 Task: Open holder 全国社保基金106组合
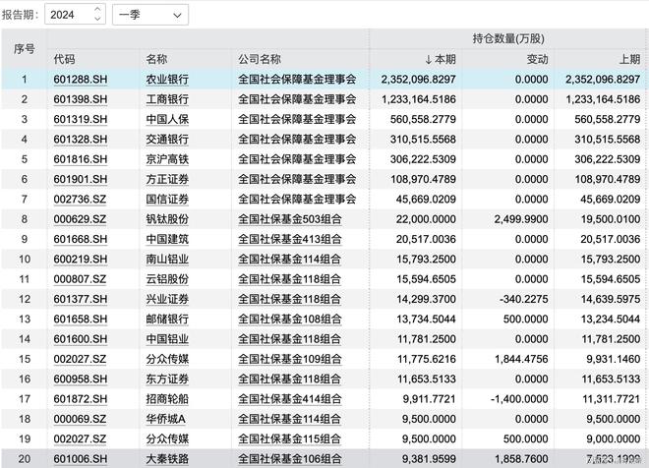(x=290, y=459)
